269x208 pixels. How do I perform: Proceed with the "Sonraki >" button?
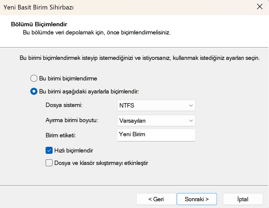pyautogui.click(x=197, y=199)
